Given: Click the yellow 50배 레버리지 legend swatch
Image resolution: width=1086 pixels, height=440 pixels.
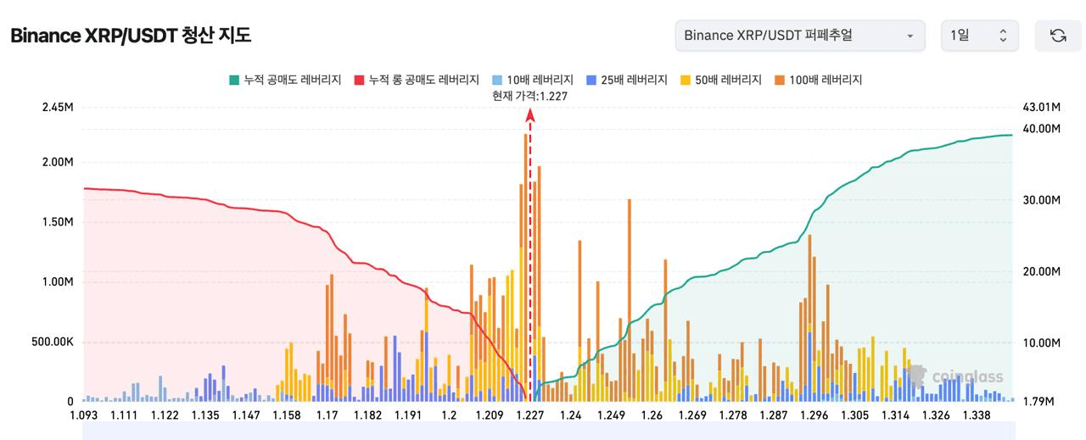Looking at the screenshot, I should [686, 80].
